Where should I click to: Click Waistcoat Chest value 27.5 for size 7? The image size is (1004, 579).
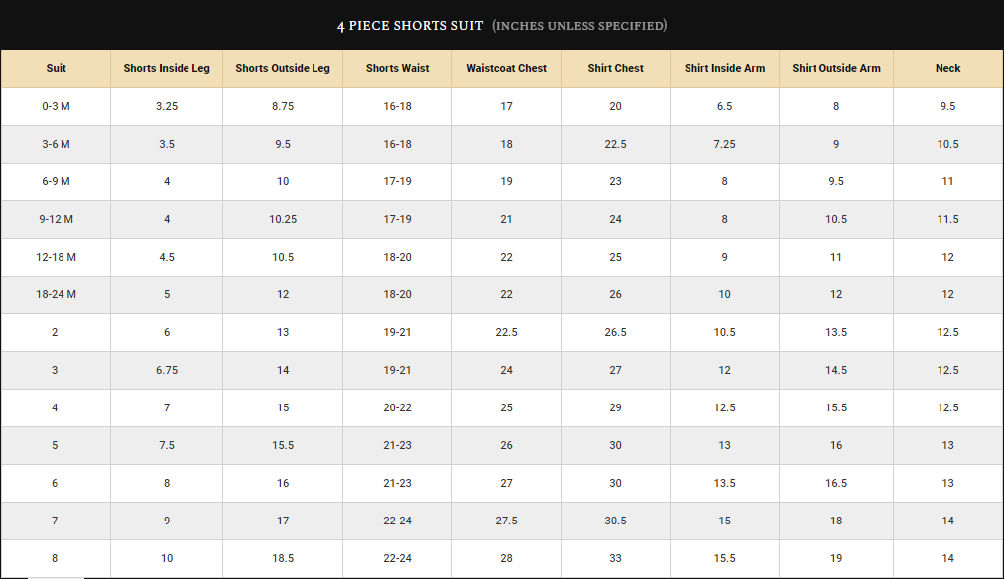click(506, 521)
